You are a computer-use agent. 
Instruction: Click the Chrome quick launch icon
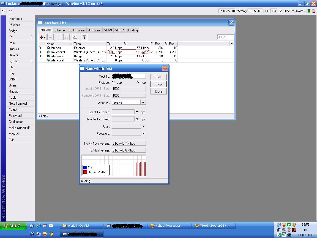tap(51, 234)
